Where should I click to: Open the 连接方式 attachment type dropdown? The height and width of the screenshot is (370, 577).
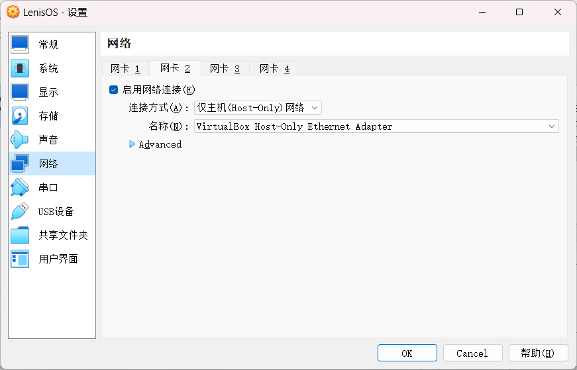coord(258,107)
